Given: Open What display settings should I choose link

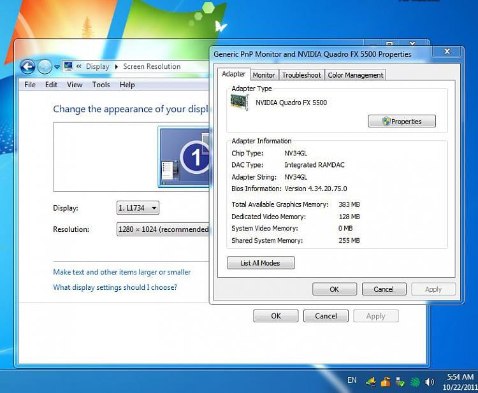Looking at the screenshot, I should click(x=115, y=287).
